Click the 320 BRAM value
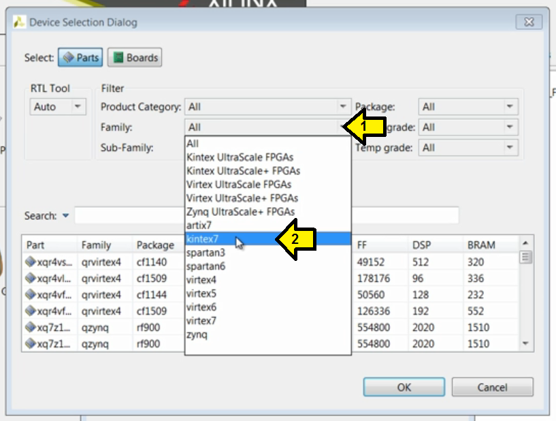 point(476,262)
